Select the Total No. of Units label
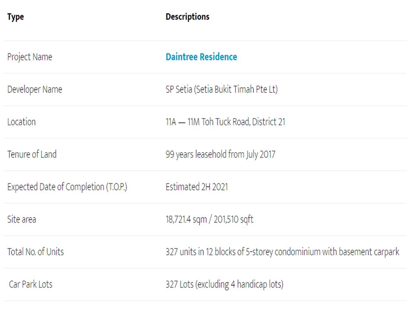This screenshot has width=407, height=310. click(35, 252)
